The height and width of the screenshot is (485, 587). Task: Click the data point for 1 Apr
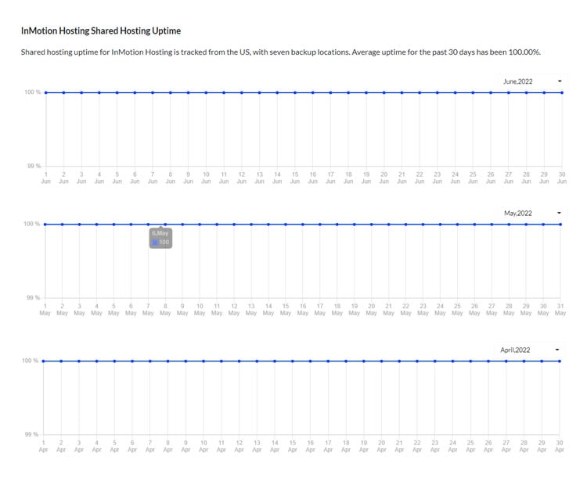[x=43, y=361]
